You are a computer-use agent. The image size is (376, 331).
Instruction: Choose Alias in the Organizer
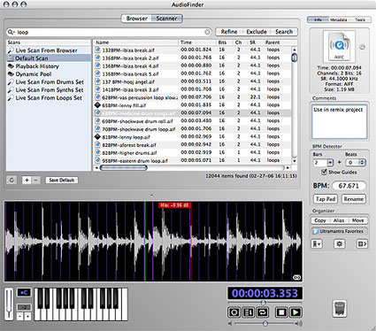[339, 220]
